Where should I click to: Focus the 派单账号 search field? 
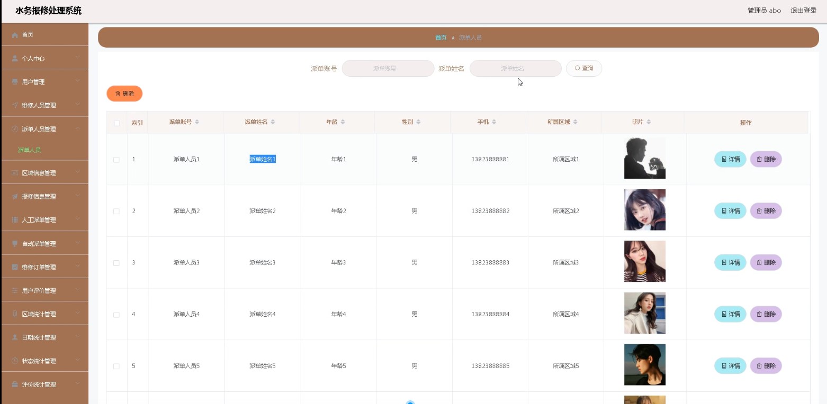pos(388,68)
